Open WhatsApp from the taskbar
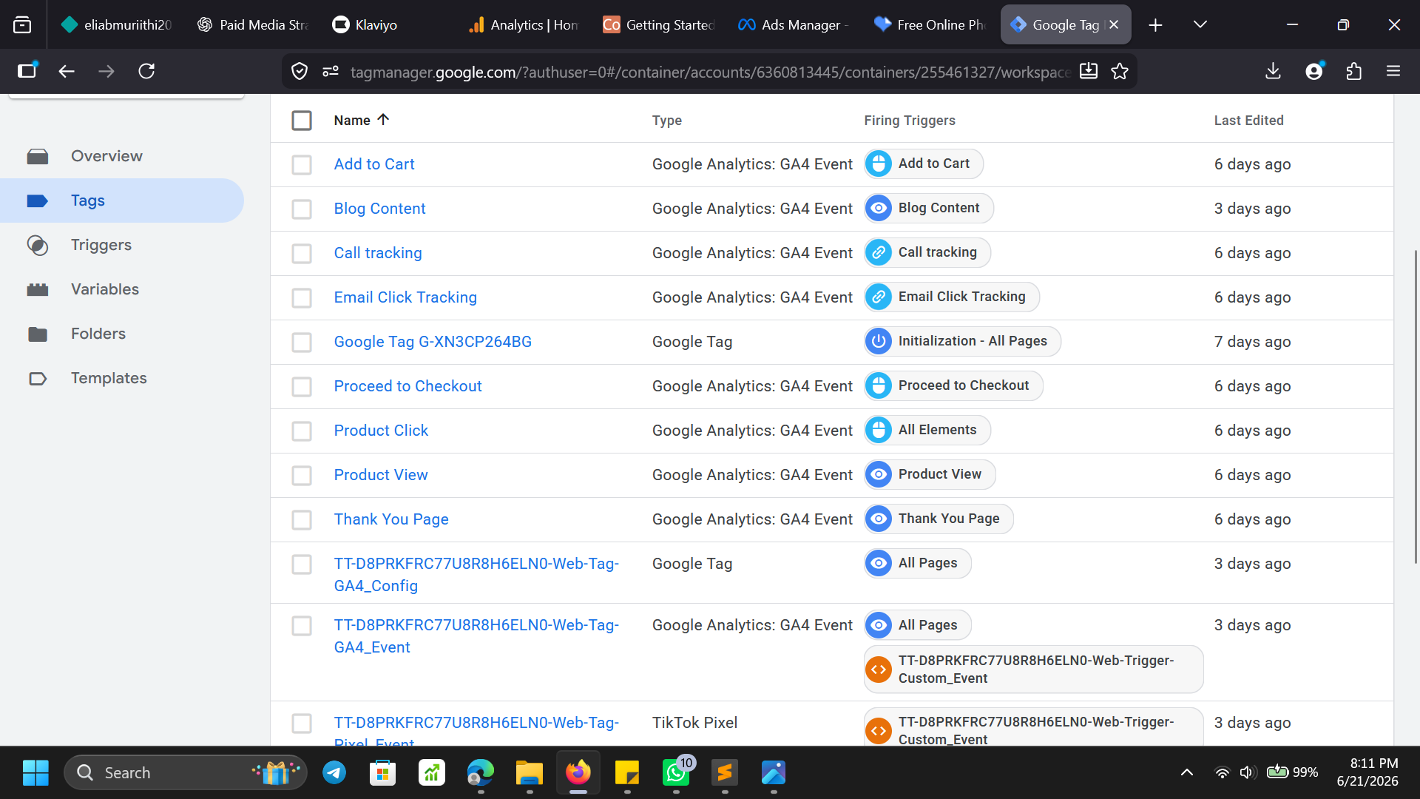The image size is (1420, 799). pyautogui.click(x=676, y=773)
